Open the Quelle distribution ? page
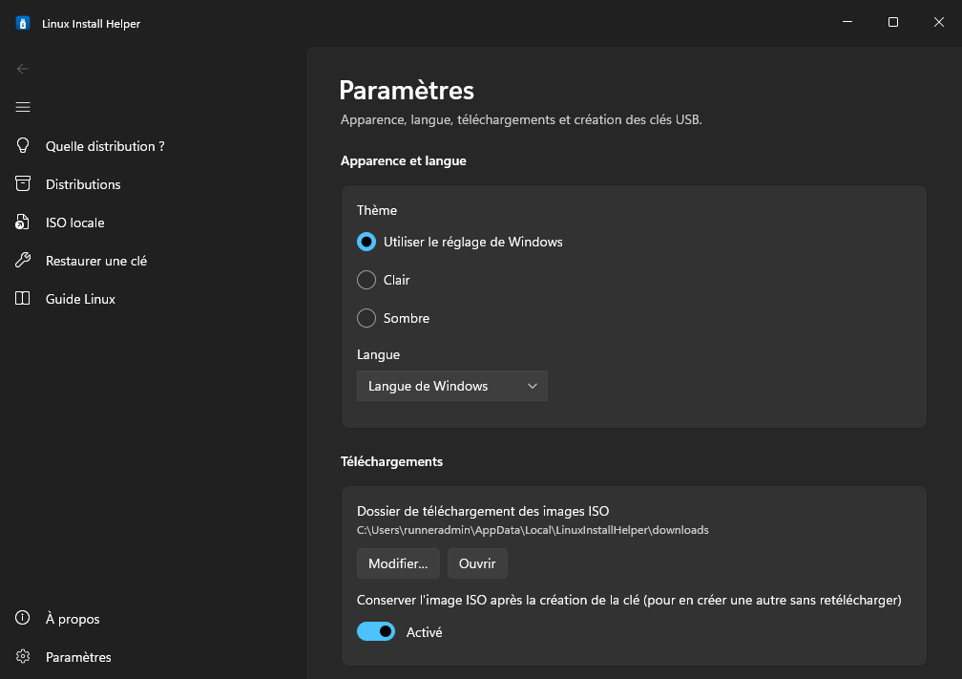 coord(105,146)
